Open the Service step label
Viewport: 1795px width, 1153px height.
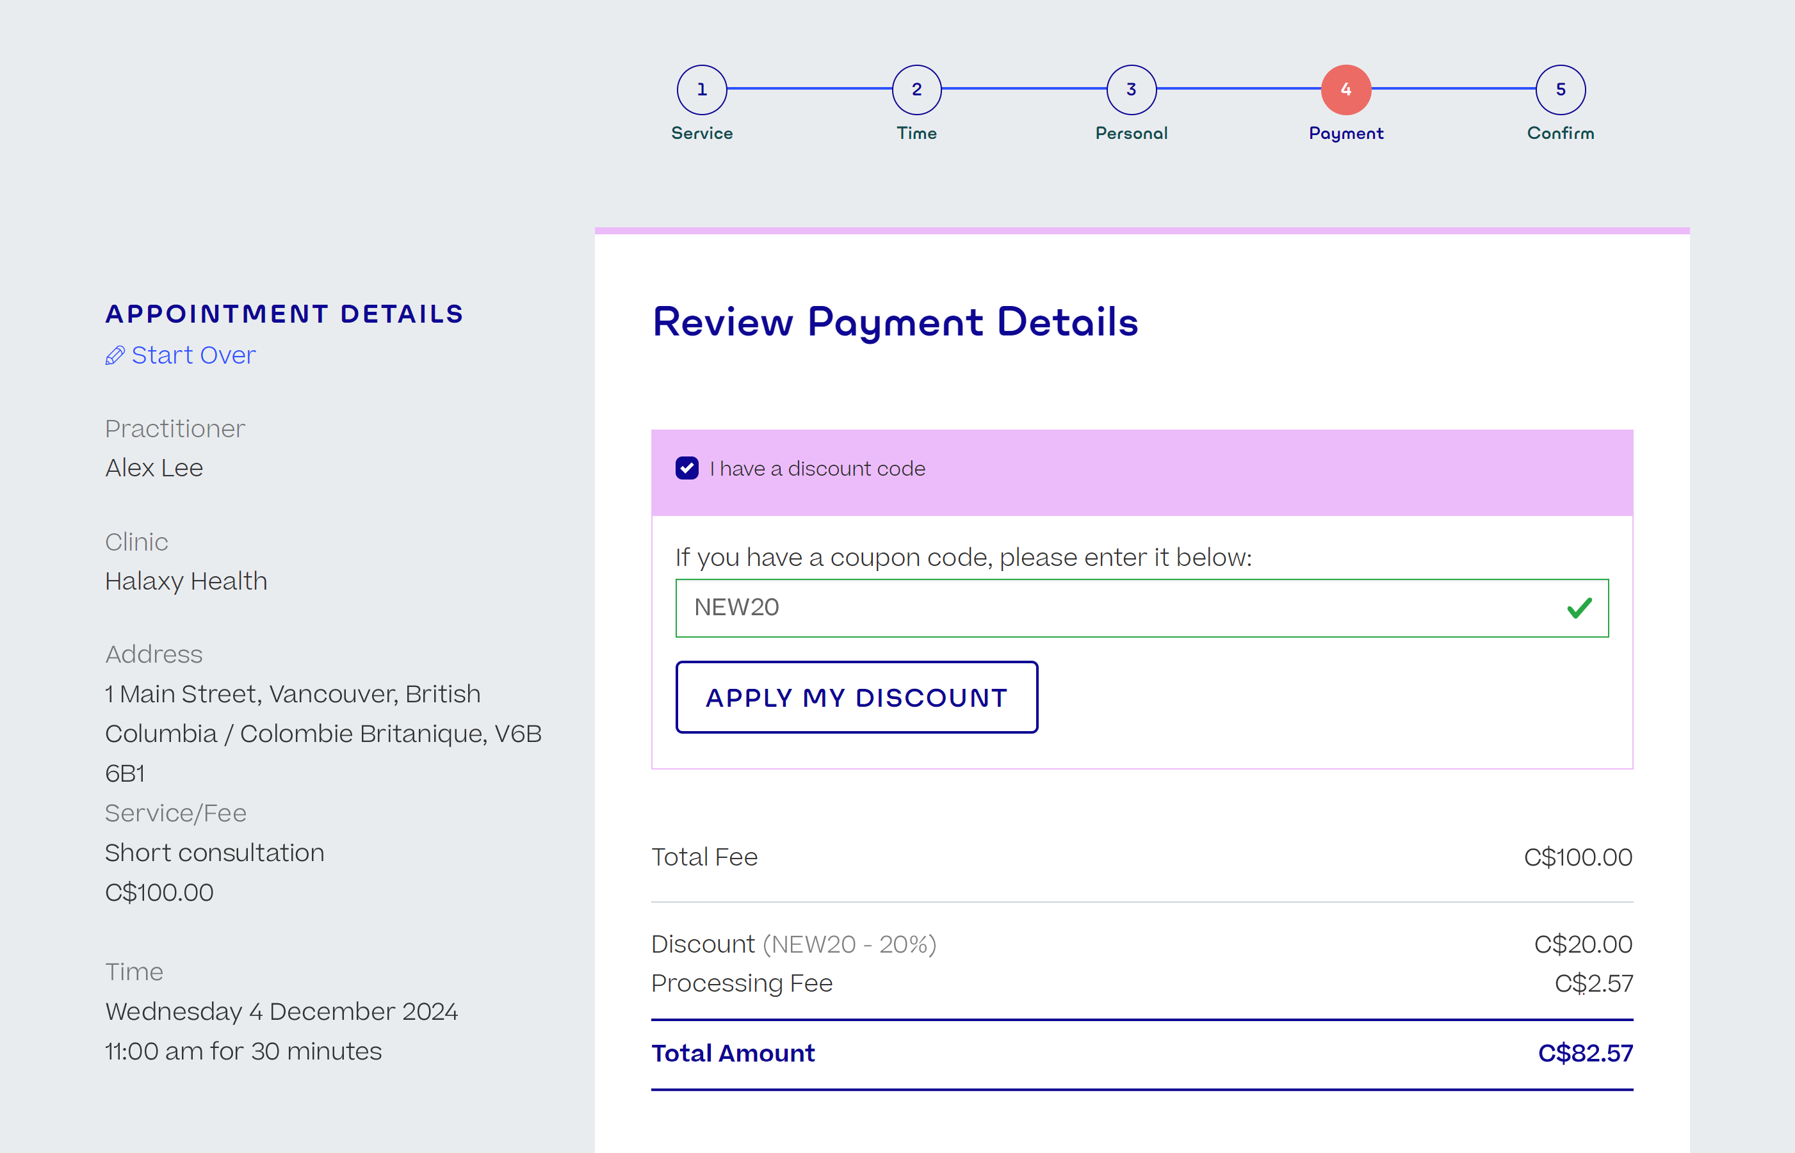702,133
